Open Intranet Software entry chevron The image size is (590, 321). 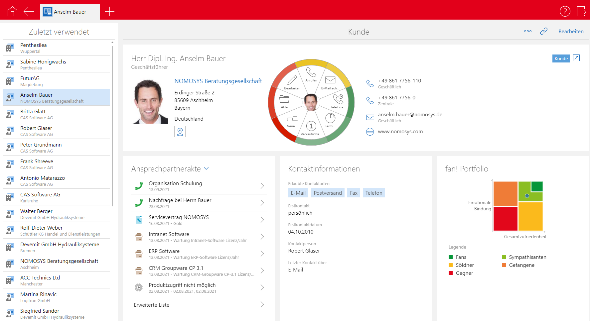click(x=262, y=237)
